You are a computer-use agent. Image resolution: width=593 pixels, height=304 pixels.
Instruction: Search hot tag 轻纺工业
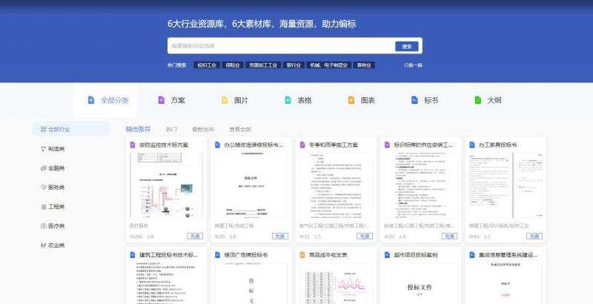tap(207, 65)
